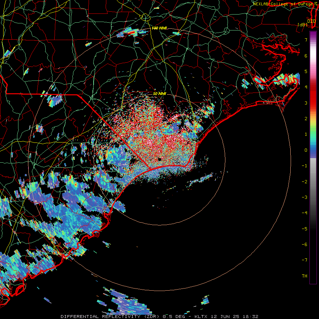Click the 6 dB value on the color scale
319x319 pixels.
click(x=306, y=56)
